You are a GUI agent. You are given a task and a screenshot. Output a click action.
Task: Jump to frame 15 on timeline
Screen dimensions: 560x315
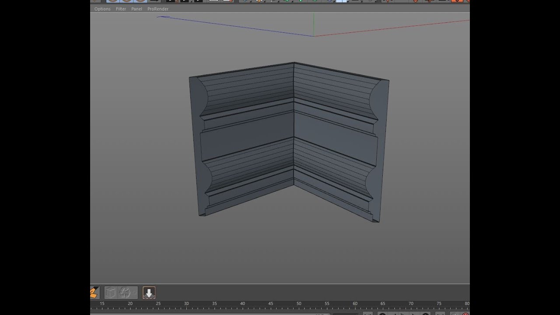click(x=102, y=304)
